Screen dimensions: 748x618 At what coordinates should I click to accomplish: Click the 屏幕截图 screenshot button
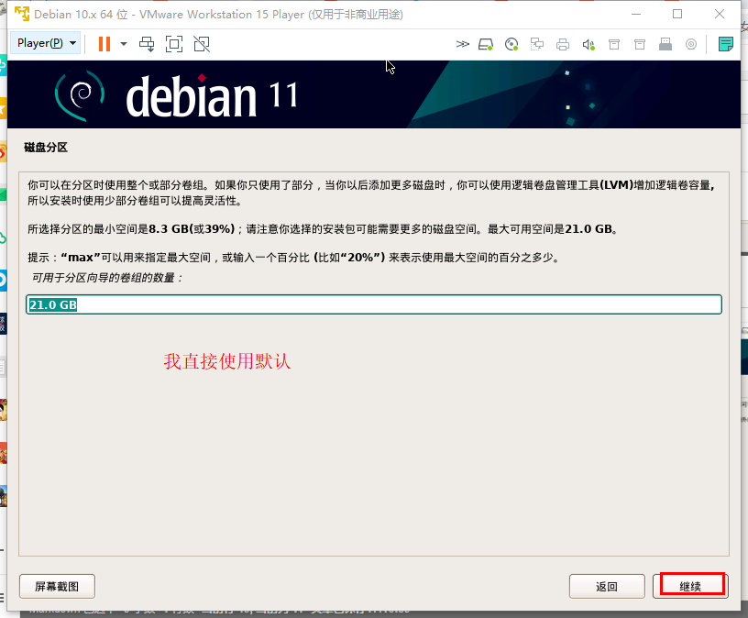(x=57, y=586)
